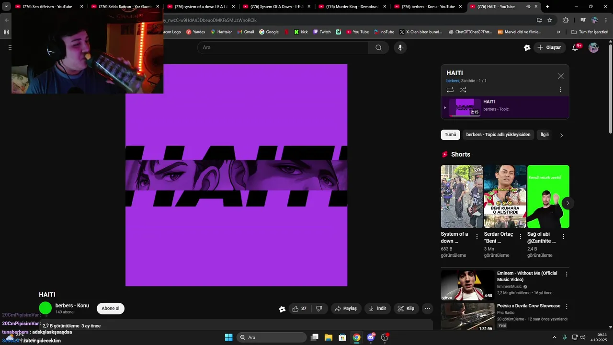613x345 pixels.
Task: Click the green berbers channel avatar
Action: tap(45, 309)
